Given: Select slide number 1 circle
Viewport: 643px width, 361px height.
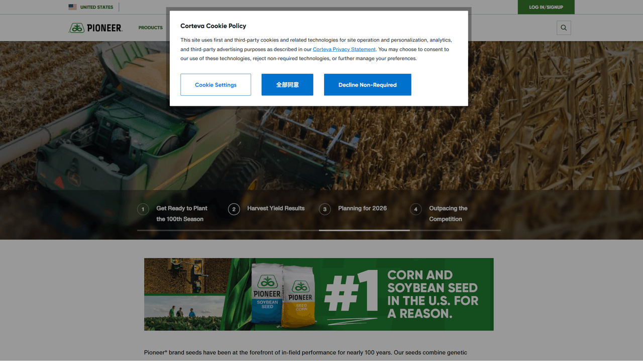Looking at the screenshot, I should 143,209.
